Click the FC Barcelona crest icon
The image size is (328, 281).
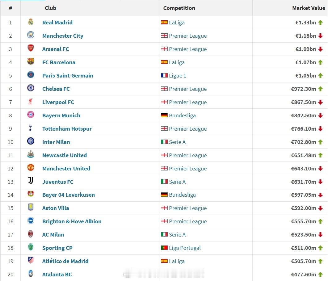pos(31,61)
